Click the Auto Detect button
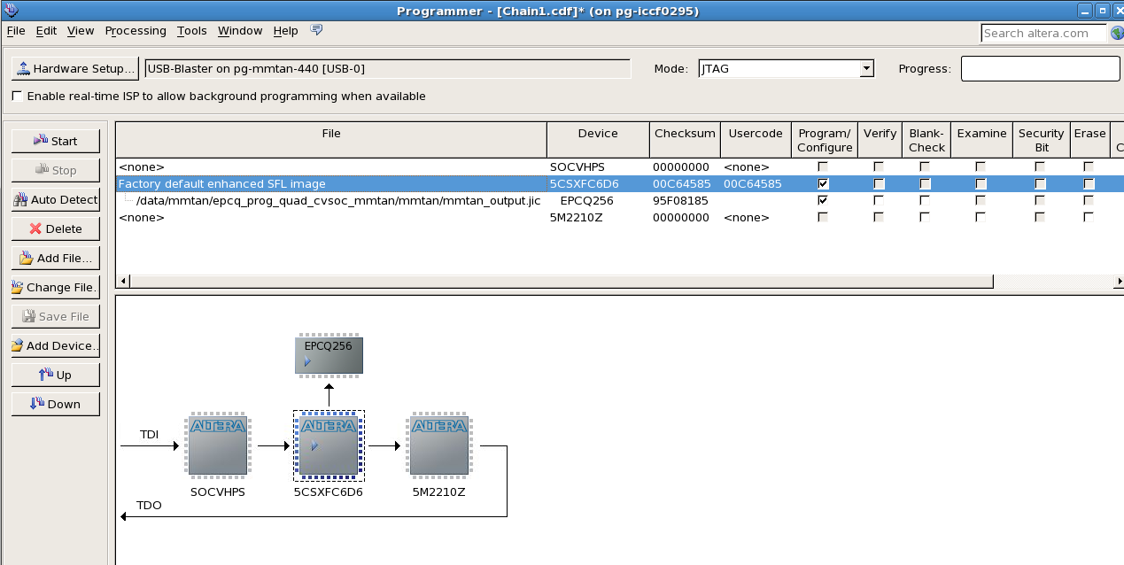 (x=55, y=199)
